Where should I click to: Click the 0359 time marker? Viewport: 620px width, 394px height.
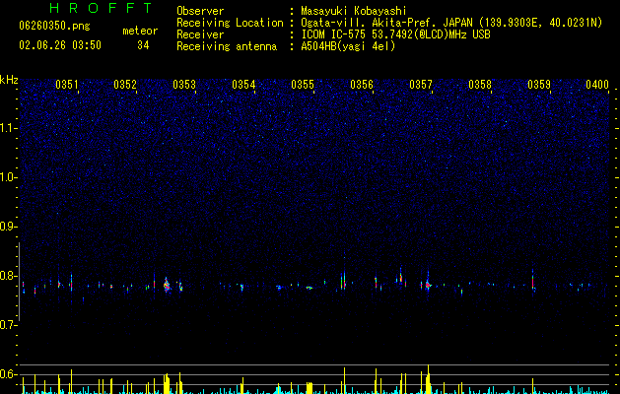point(539,85)
